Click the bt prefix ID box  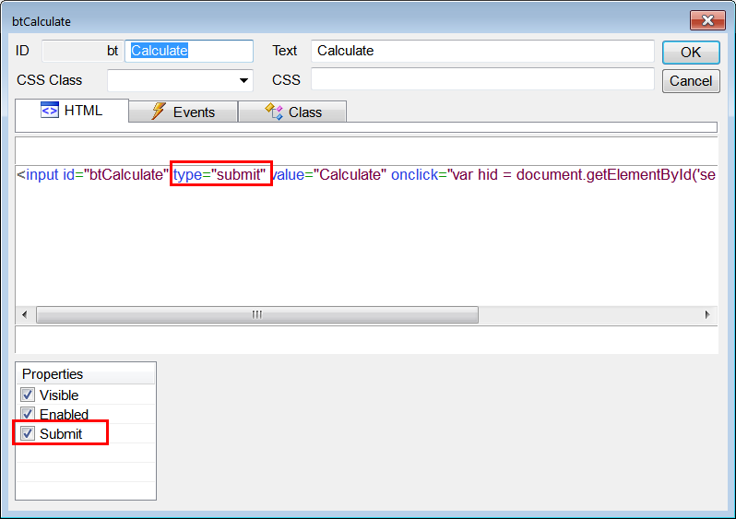click(82, 51)
